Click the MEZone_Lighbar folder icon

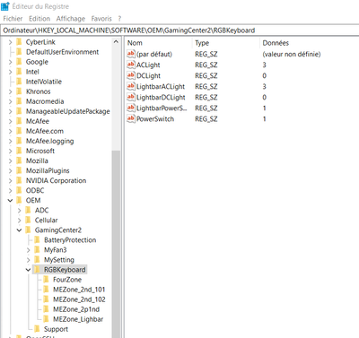click(x=46, y=319)
